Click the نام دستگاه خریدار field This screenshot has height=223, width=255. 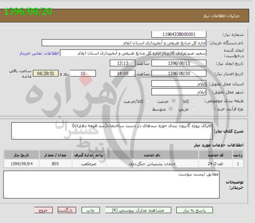coord(124,43)
